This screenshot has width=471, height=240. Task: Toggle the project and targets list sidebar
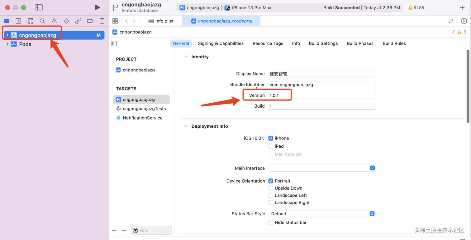[114, 43]
